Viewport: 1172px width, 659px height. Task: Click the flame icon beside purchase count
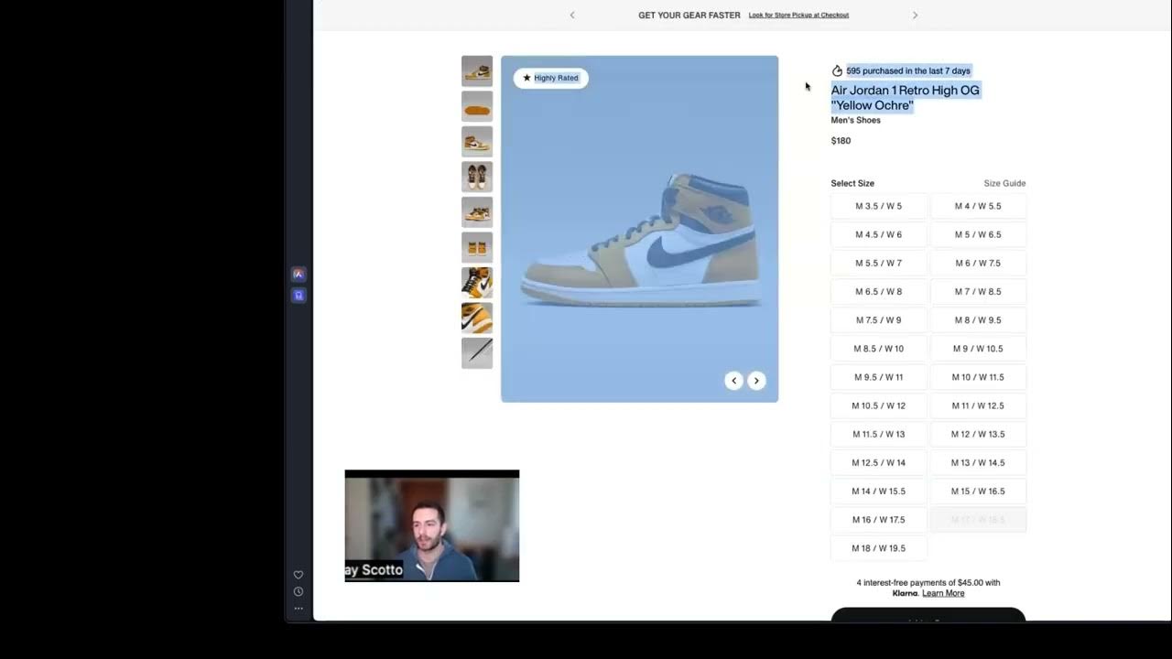(837, 70)
